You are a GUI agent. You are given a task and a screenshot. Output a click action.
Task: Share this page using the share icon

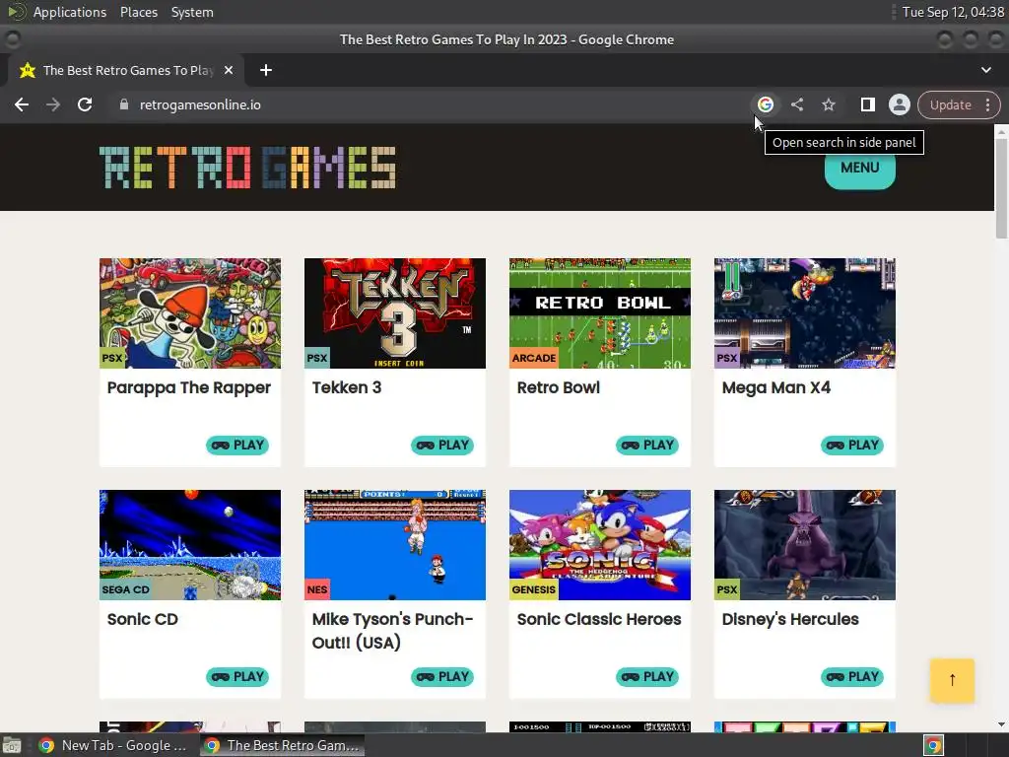797,104
